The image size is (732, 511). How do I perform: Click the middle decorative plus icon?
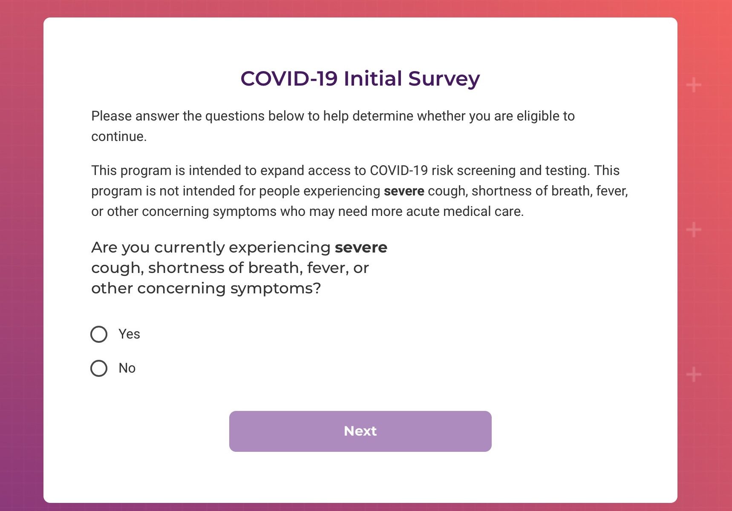pos(694,230)
